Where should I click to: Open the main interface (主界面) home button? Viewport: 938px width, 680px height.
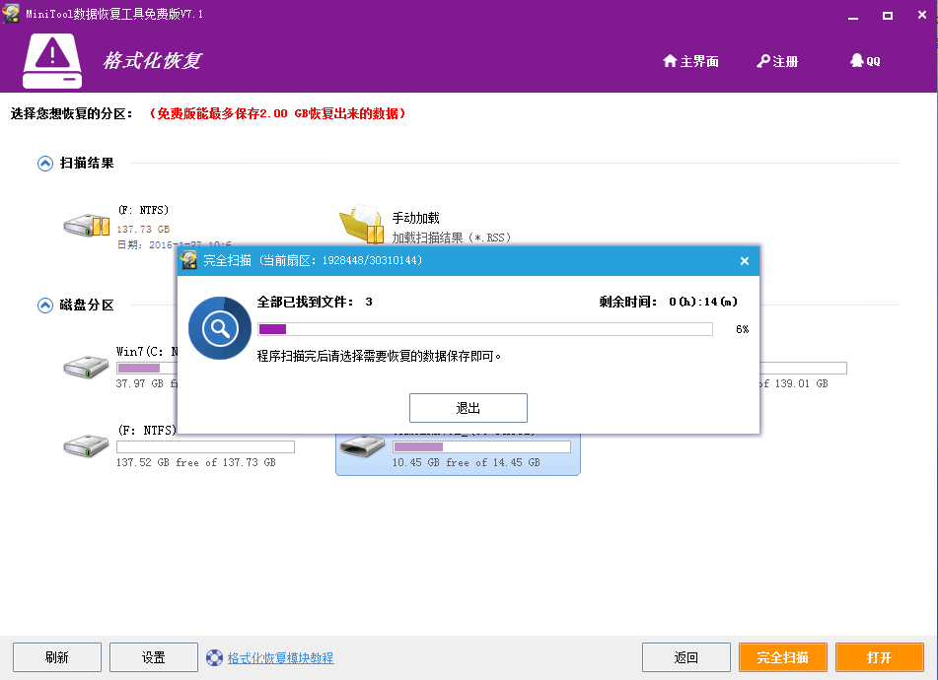[690, 61]
